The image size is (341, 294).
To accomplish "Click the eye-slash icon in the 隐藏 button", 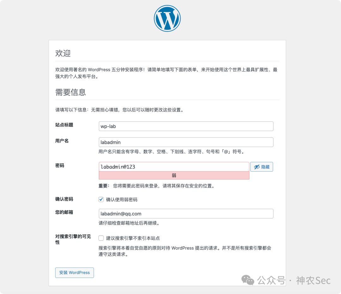I will click(x=257, y=167).
